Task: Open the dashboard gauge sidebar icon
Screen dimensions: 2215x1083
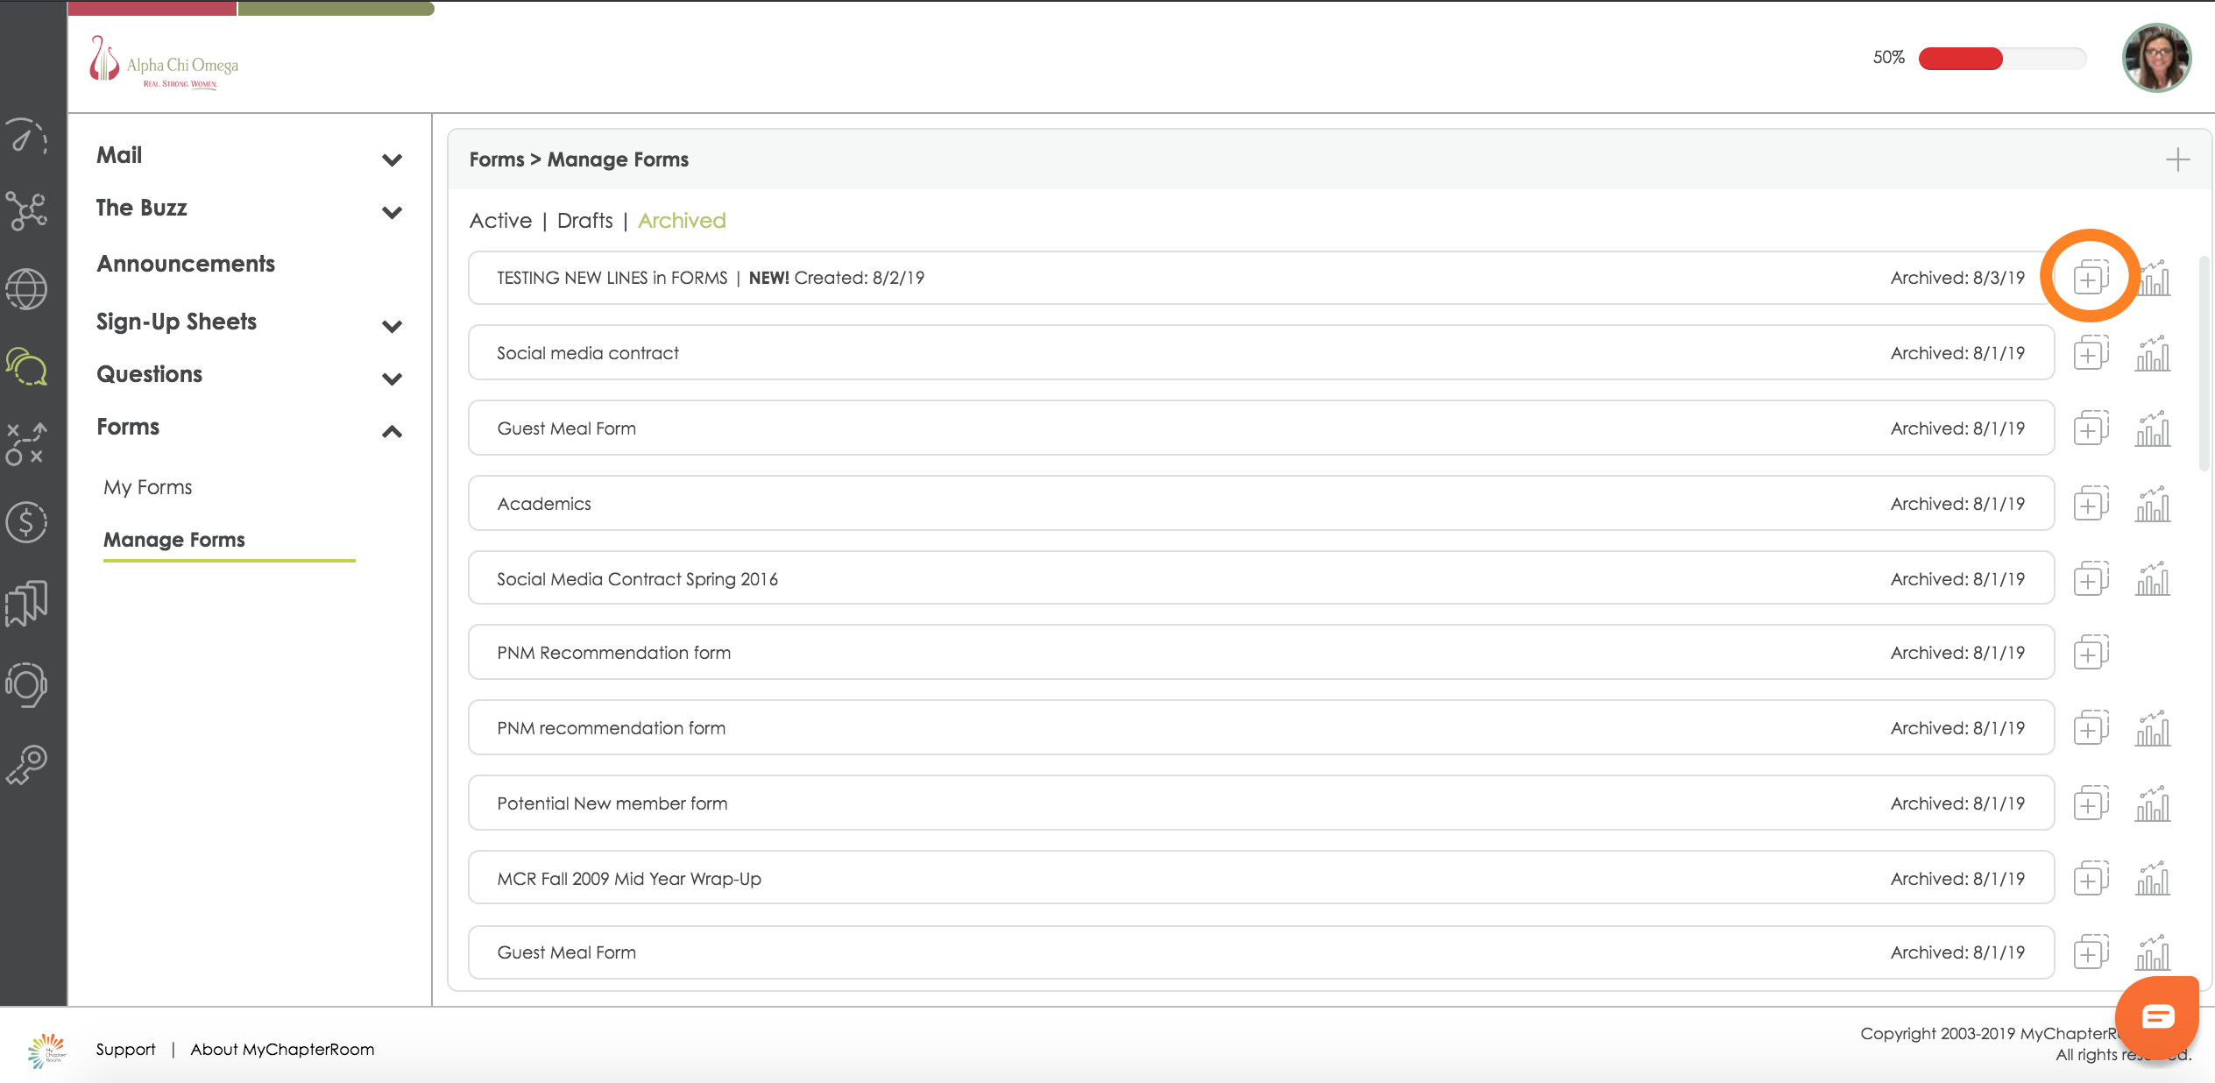Action: [26, 138]
